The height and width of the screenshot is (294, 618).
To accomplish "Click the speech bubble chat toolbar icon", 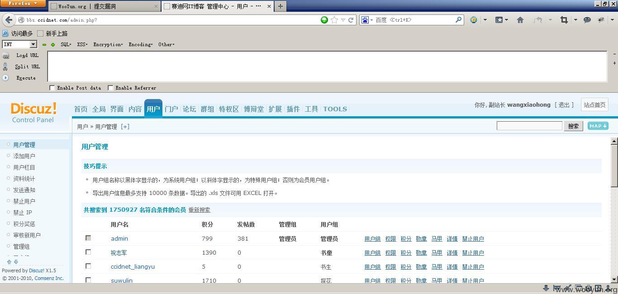I will pos(587,20).
